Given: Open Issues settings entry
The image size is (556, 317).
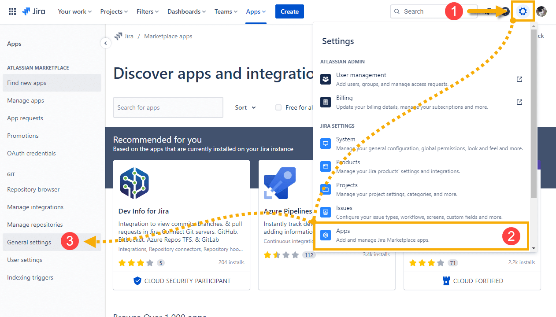Looking at the screenshot, I should tap(422, 212).
